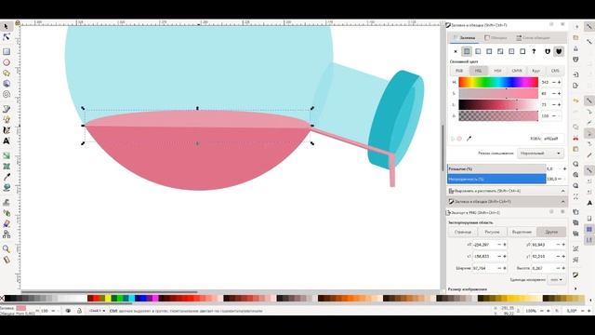Select the Gradient tool
This screenshot has width=595, height=335.
tap(7, 155)
